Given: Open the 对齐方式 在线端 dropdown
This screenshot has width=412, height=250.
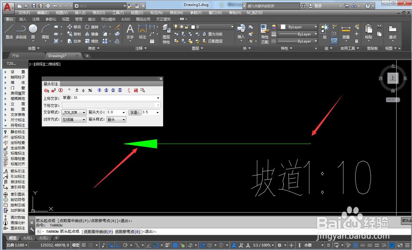Looking at the screenshot, I should pyautogui.click(x=74, y=120).
